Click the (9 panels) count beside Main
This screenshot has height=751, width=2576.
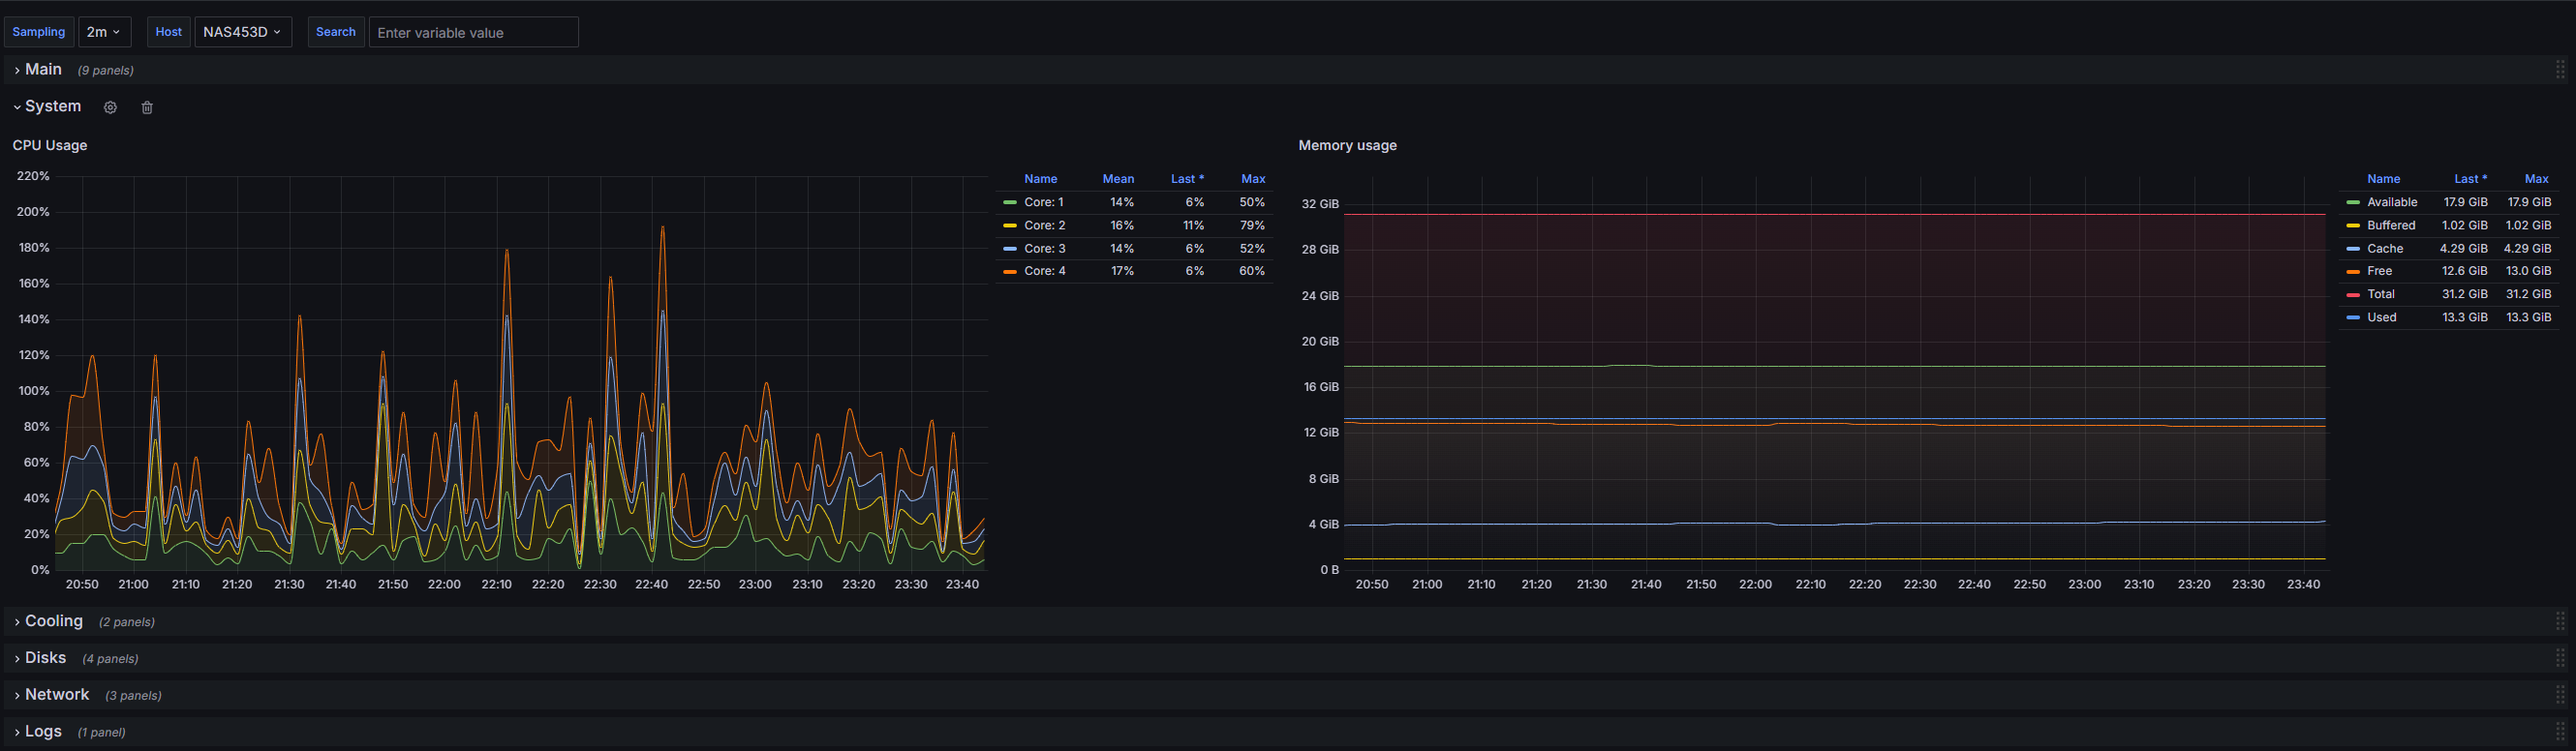coord(105,71)
